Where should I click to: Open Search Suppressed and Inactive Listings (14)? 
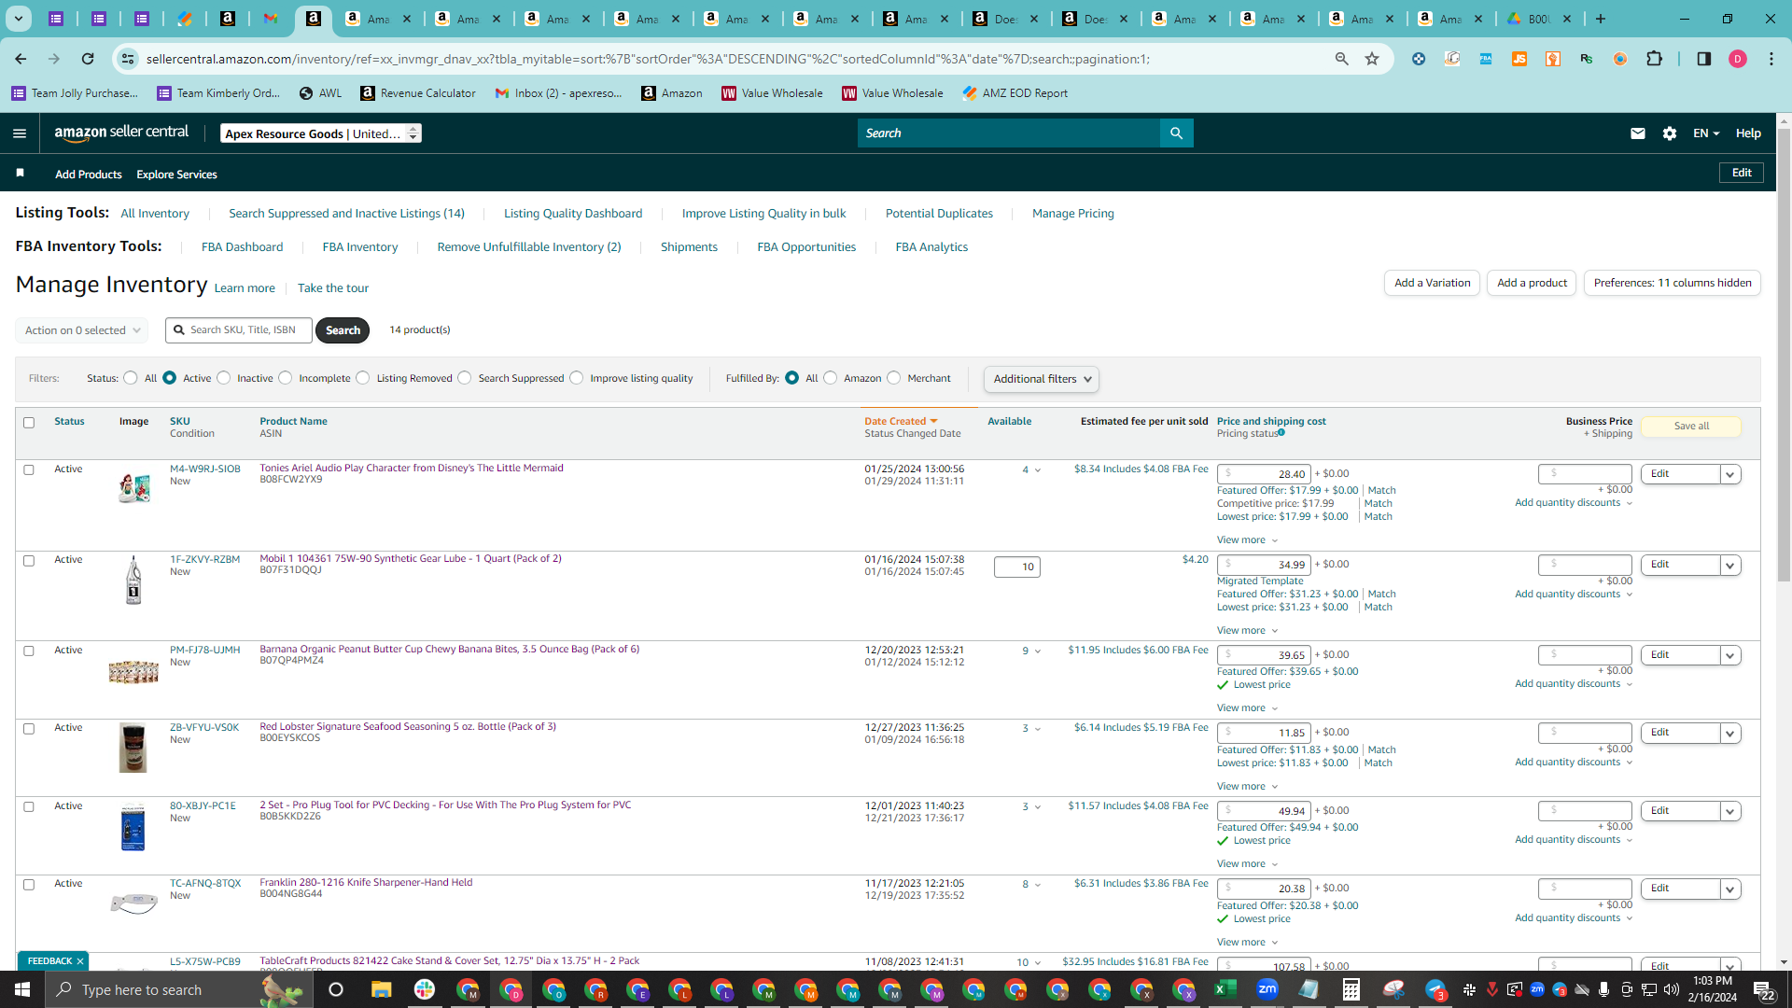346,214
